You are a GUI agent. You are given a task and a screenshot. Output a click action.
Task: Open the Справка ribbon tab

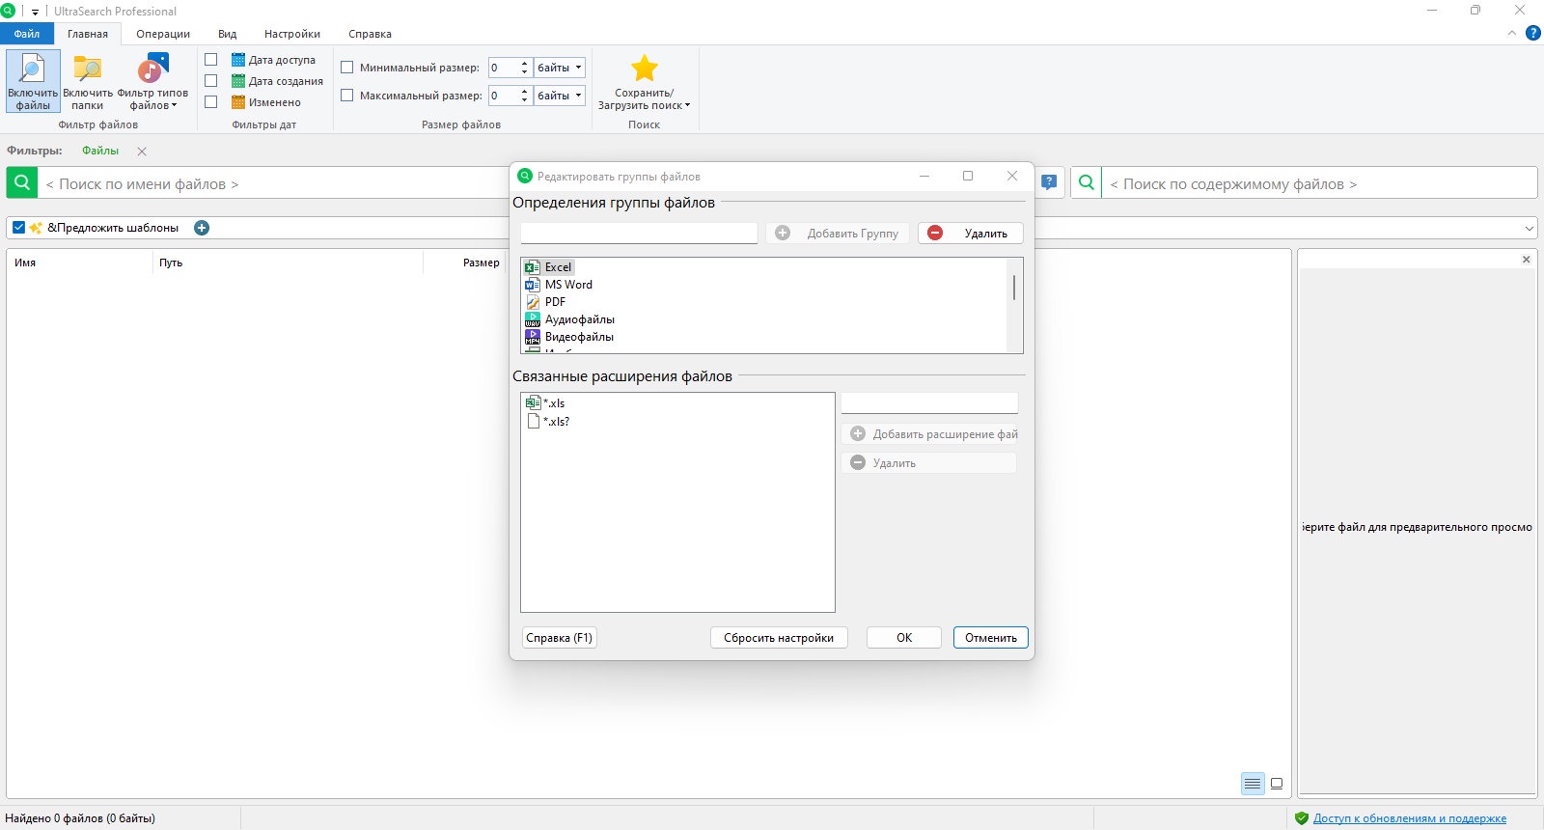[371, 34]
